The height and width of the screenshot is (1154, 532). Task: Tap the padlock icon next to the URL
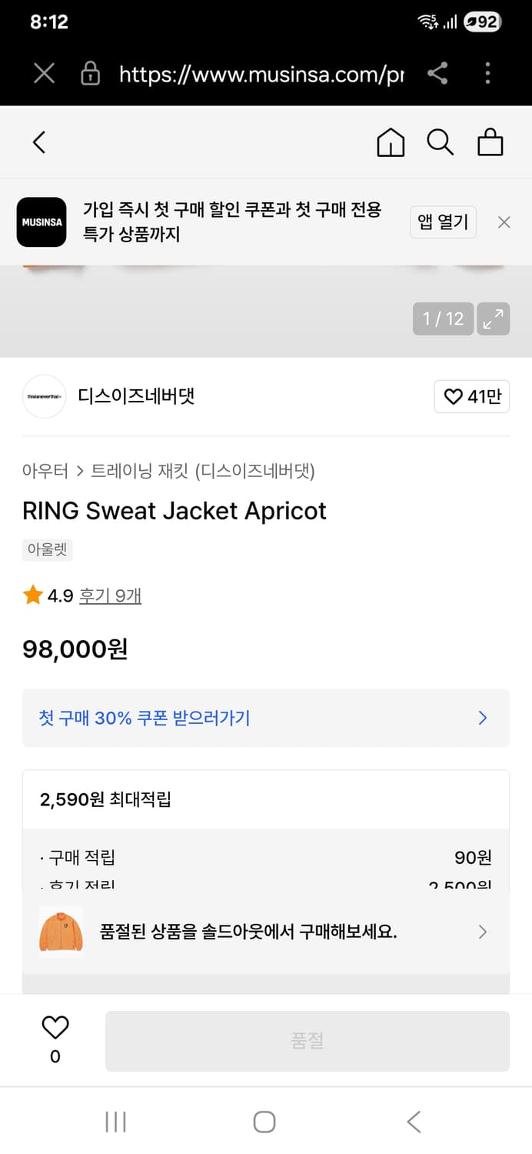(x=90, y=74)
